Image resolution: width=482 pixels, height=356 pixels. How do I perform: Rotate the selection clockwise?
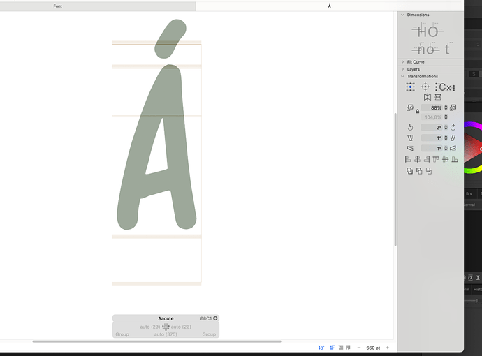tap(453, 127)
